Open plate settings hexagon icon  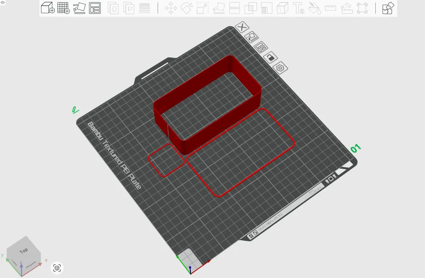280,67
